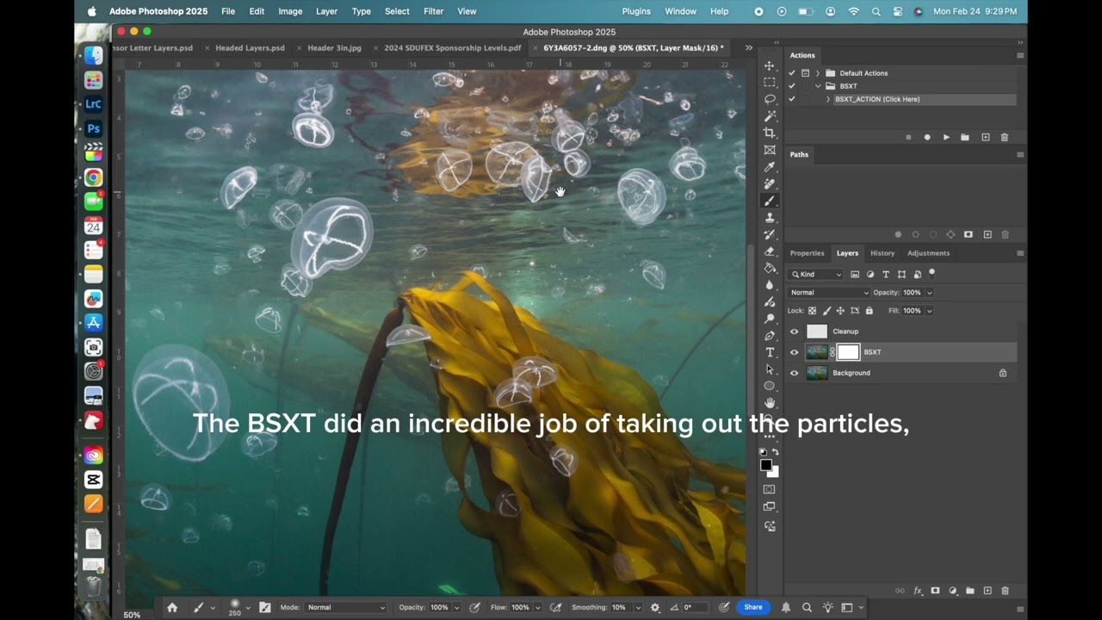The image size is (1102, 620).
Task: Toggle layer filtering switch
Action: tap(932, 273)
